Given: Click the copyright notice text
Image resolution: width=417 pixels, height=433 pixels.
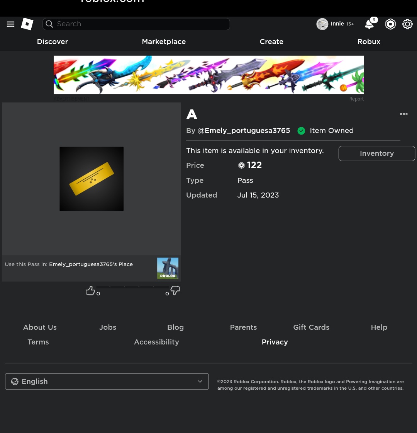Looking at the screenshot, I should coord(310,385).
